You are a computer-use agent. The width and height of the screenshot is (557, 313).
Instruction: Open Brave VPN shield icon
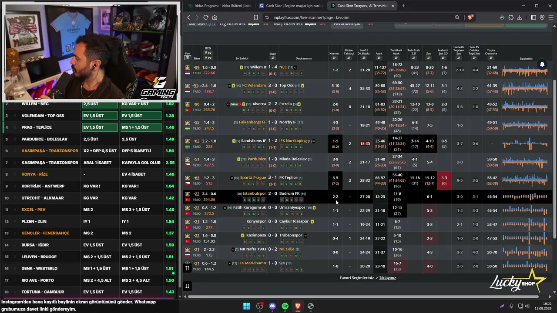click(x=542, y=17)
